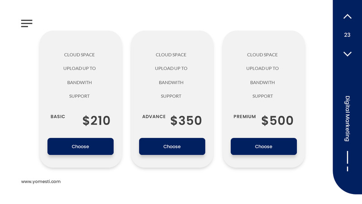Select the ADVANCE plan title
Viewport: 362px width, 204px height.
(154, 117)
